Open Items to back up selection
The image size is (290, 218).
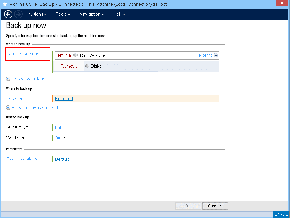(x=25, y=54)
